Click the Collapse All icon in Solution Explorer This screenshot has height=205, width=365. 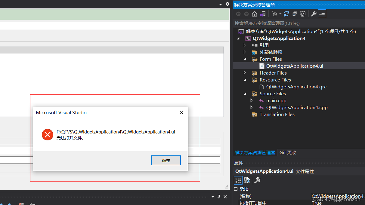[x=295, y=14]
